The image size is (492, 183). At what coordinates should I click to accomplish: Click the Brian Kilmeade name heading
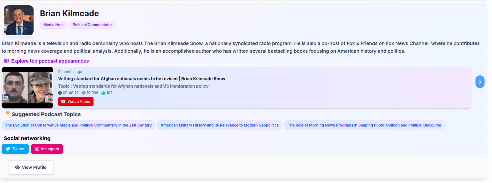pyautogui.click(x=69, y=13)
